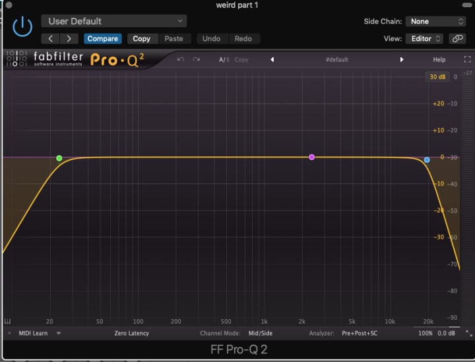Click the +20 gain scale label
This screenshot has width=475, height=362.
pyautogui.click(x=438, y=104)
